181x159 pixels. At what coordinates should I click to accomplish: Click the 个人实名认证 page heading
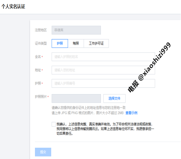point(13,6)
